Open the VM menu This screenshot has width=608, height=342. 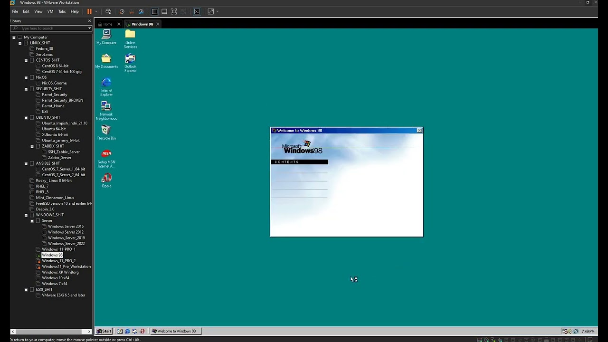(50, 11)
